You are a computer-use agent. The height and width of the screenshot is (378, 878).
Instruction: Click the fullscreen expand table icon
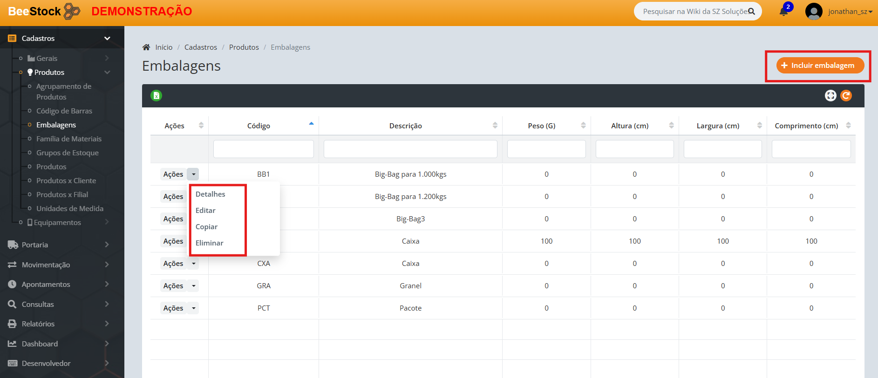click(830, 96)
